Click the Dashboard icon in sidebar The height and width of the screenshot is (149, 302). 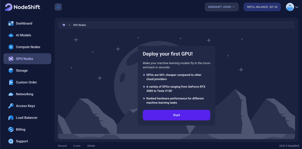11,23
